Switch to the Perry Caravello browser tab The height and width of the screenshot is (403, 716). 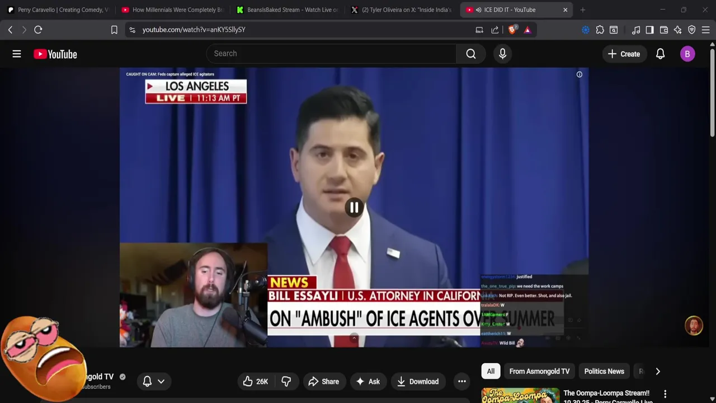(x=58, y=10)
